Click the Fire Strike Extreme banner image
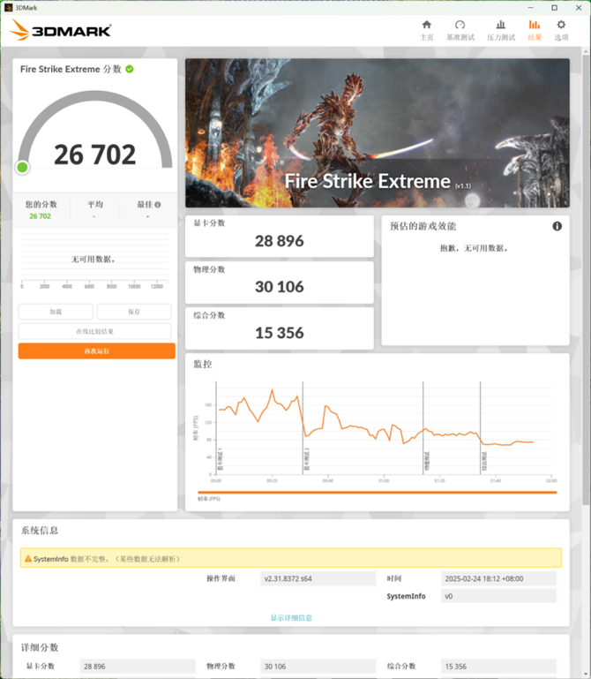This screenshot has width=591, height=679. click(378, 133)
